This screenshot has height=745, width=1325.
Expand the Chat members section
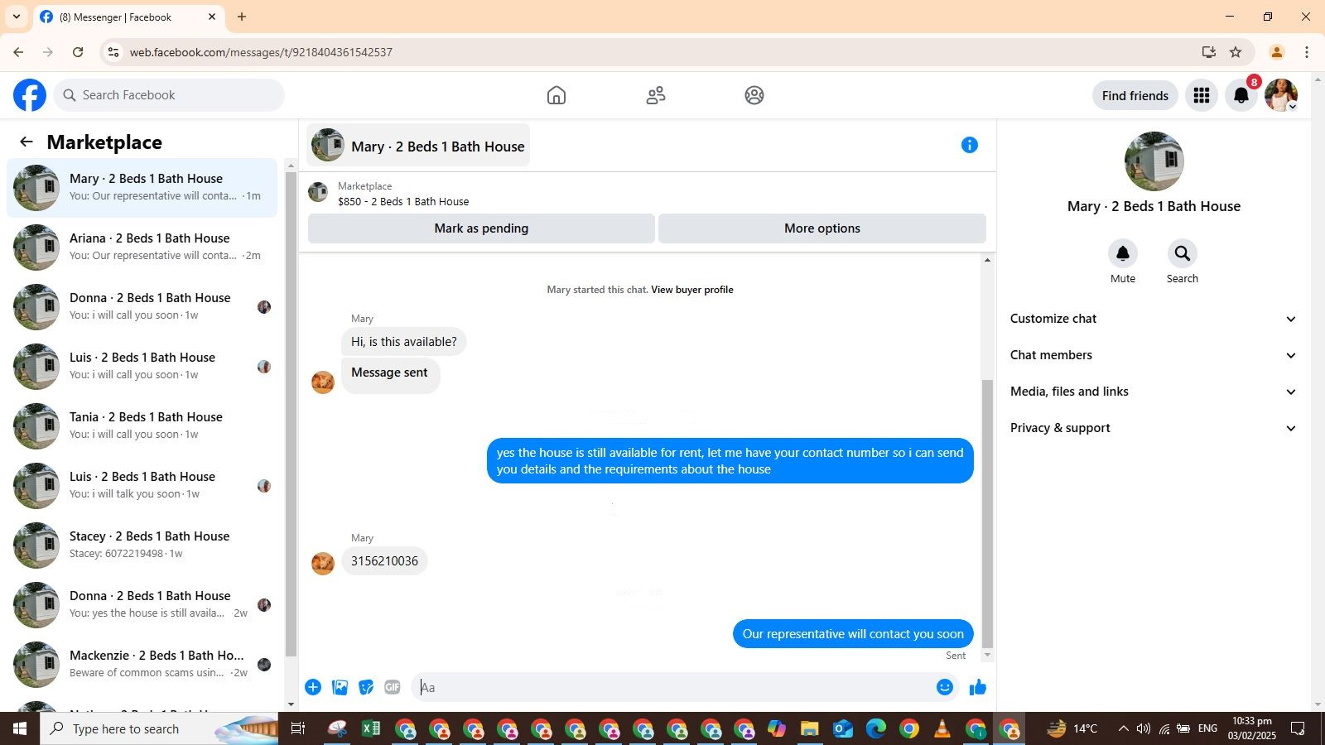(x=1154, y=355)
